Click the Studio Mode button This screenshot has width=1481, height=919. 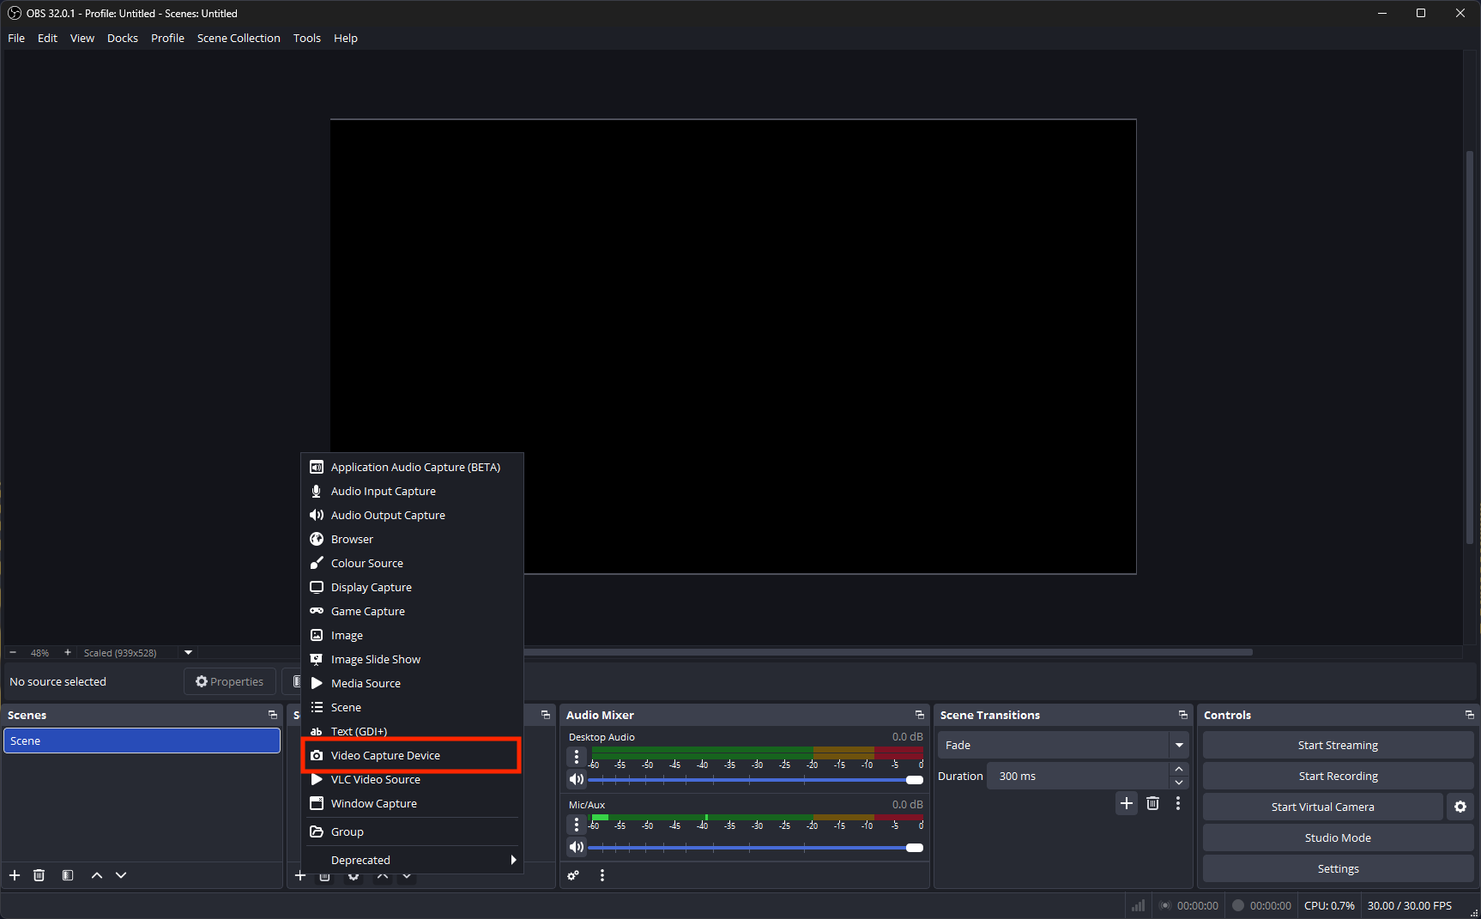click(x=1338, y=837)
